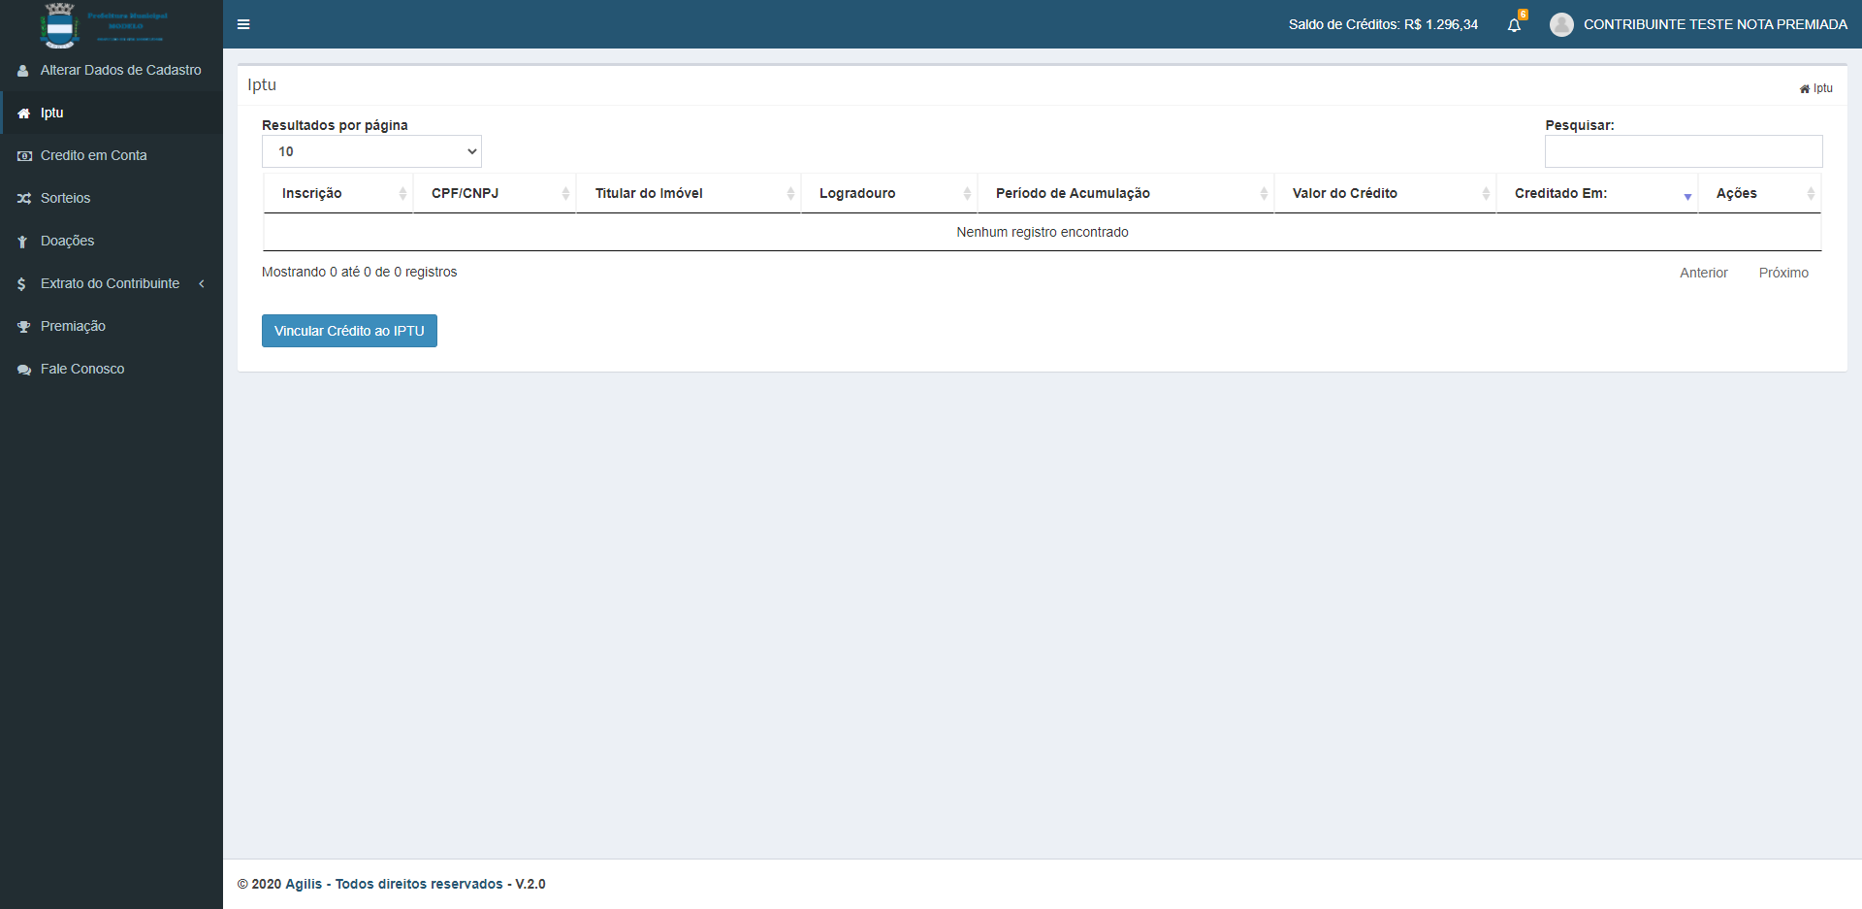Click the Sorteios shuffle icon

(24, 199)
